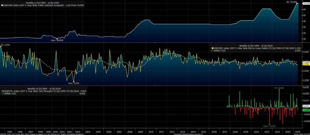Click the yellow 2.350 last-value tag on the axis
Image resolution: width=310 pixels, height=135 pixels.
point(306,64)
